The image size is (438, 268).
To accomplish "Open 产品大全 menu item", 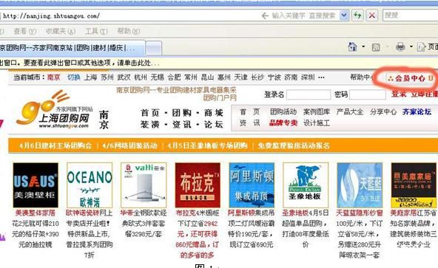I will pyautogui.click(x=350, y=111).
